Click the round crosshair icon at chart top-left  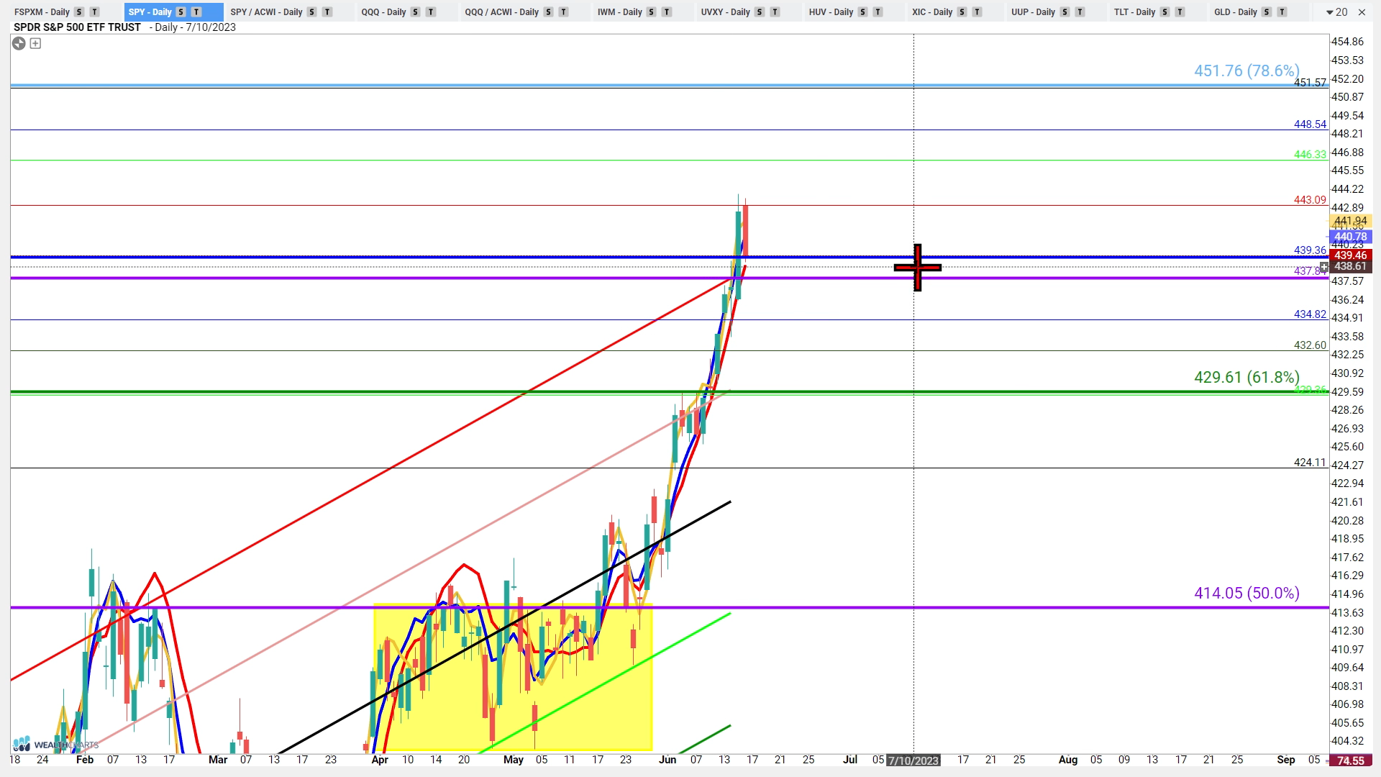(x=19, y=44)
